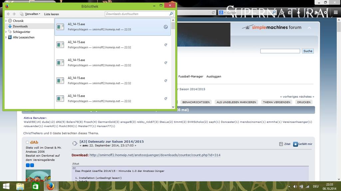Click file icon of second download entry
Image resolution: width=341 pixels, height=191 pixels.
tap(60, 45)
